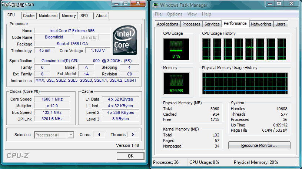302x169 pixels.
Task: Click the Handles value '10608'
Action: (282, 109)
